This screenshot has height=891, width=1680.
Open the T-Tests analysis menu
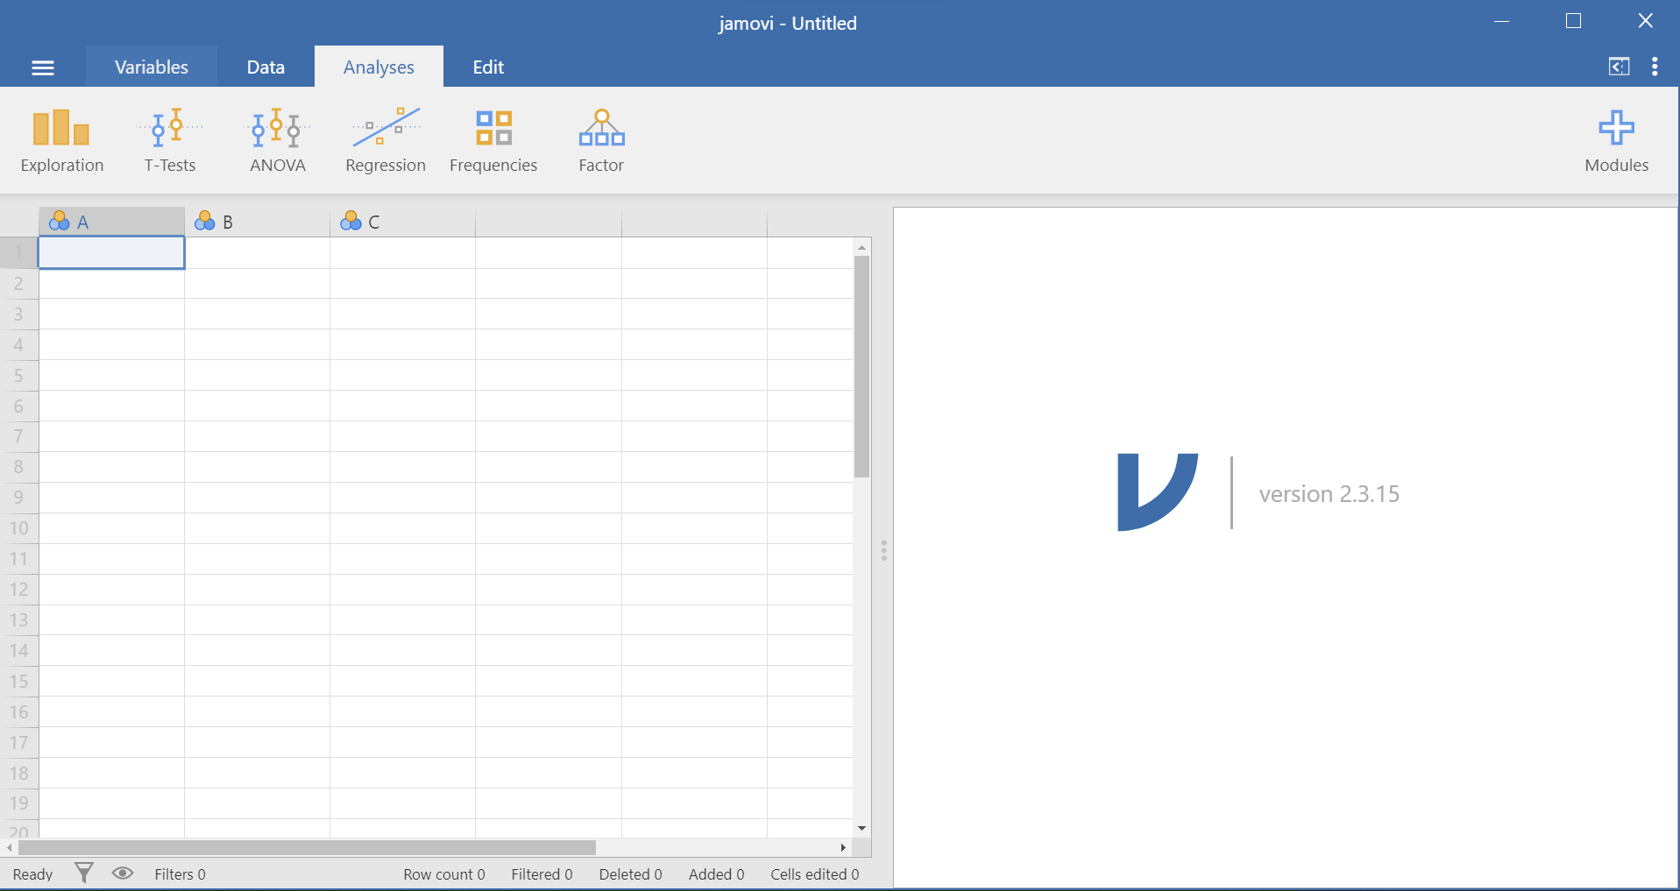coord(170,140)
